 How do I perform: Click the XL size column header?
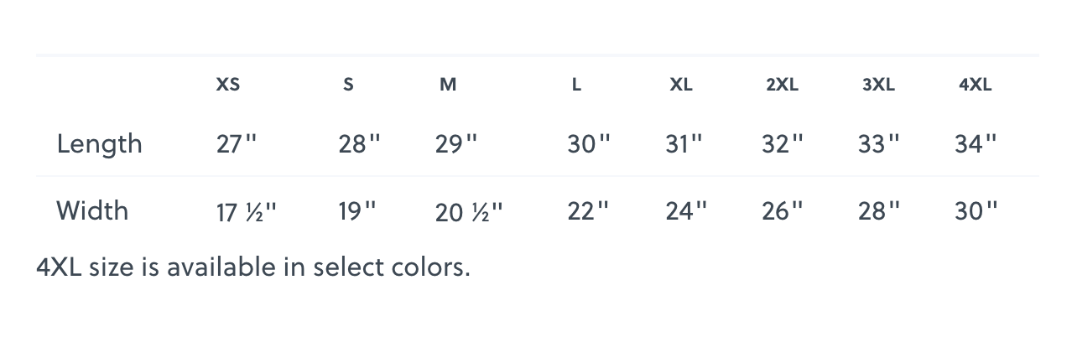[x=681, y=85]
